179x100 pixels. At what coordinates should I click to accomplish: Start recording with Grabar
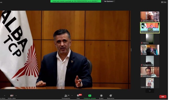(x=101, y=97)
